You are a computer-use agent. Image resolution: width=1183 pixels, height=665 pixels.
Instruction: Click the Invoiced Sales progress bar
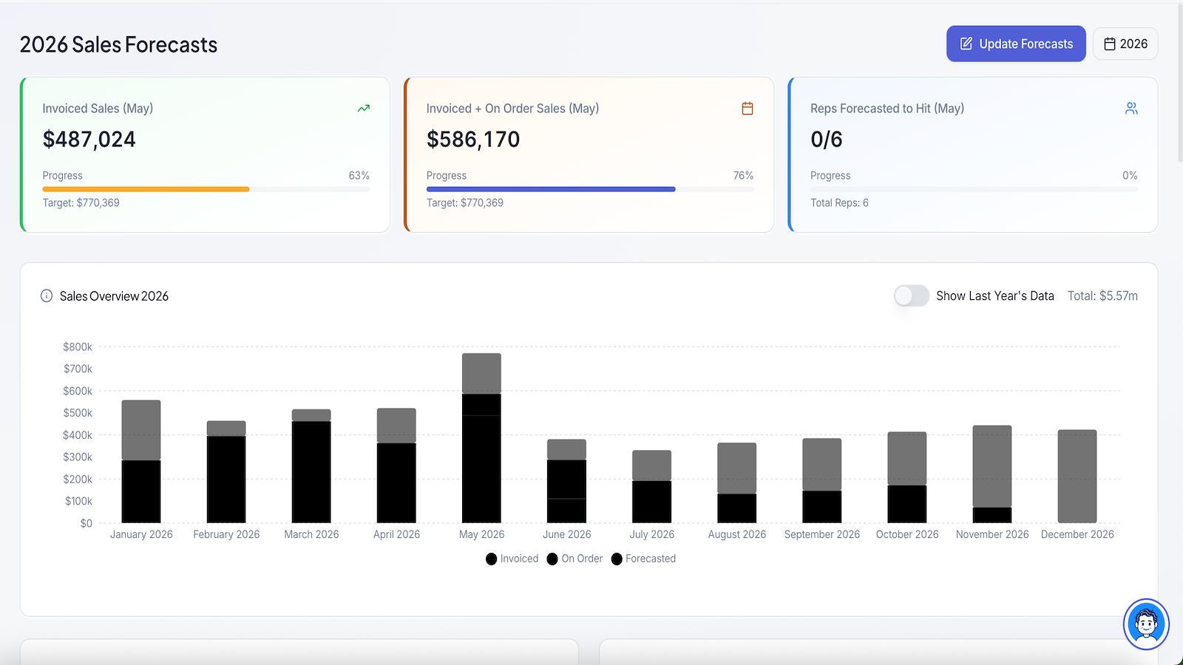206,189
